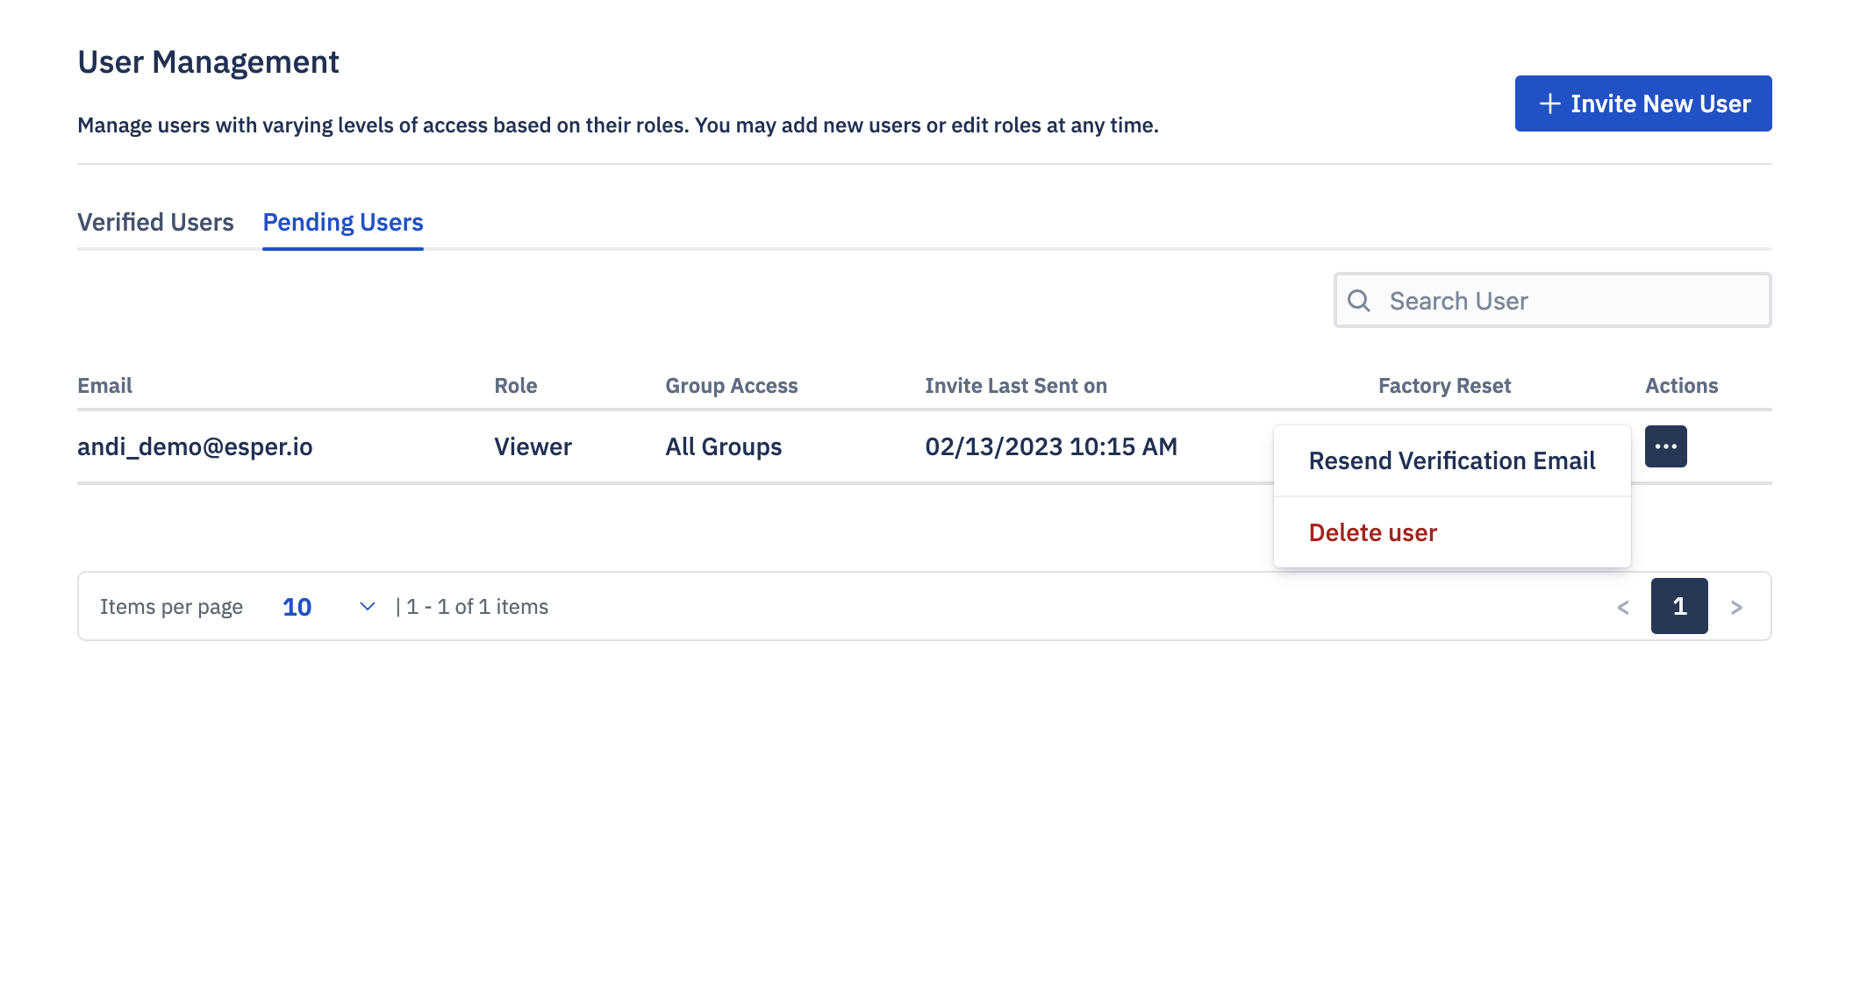This screenshot has height=984, width=1853.
Task: Click the Invite Last Sent on header
Action: coord(1016,386)
